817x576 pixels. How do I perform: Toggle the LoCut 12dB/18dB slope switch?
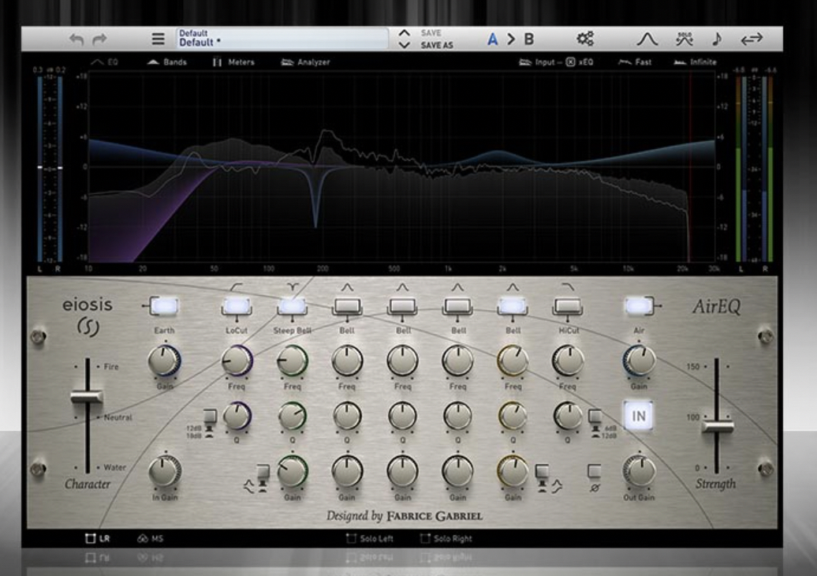click(210, 416)
